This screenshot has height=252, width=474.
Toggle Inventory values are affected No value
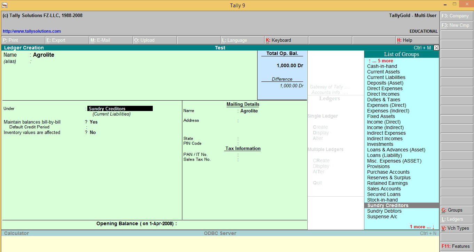(93, 133)
